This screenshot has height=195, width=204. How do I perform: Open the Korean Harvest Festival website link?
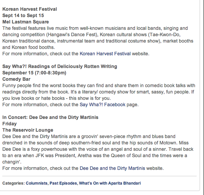pos(106,54)
